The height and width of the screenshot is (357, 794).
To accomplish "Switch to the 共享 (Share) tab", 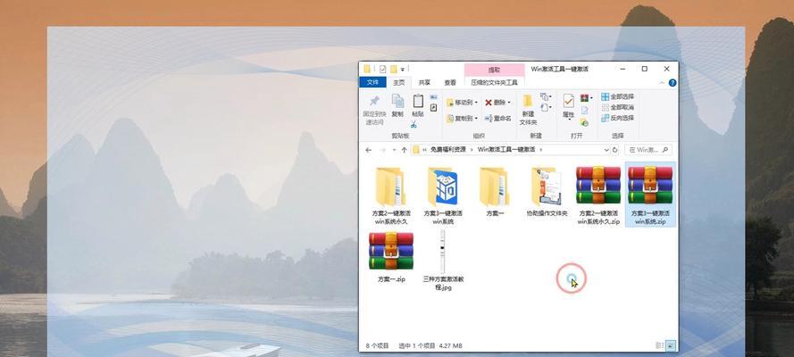I will click(x=424, y=82).
